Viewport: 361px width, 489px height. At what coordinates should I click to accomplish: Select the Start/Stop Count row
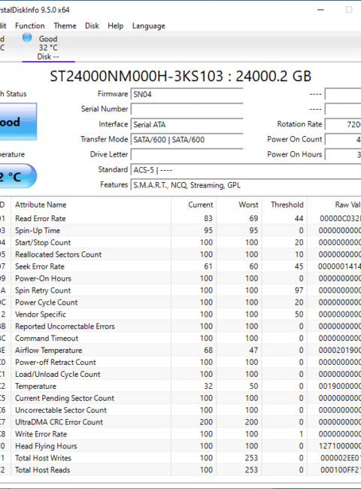click(180, 242)
